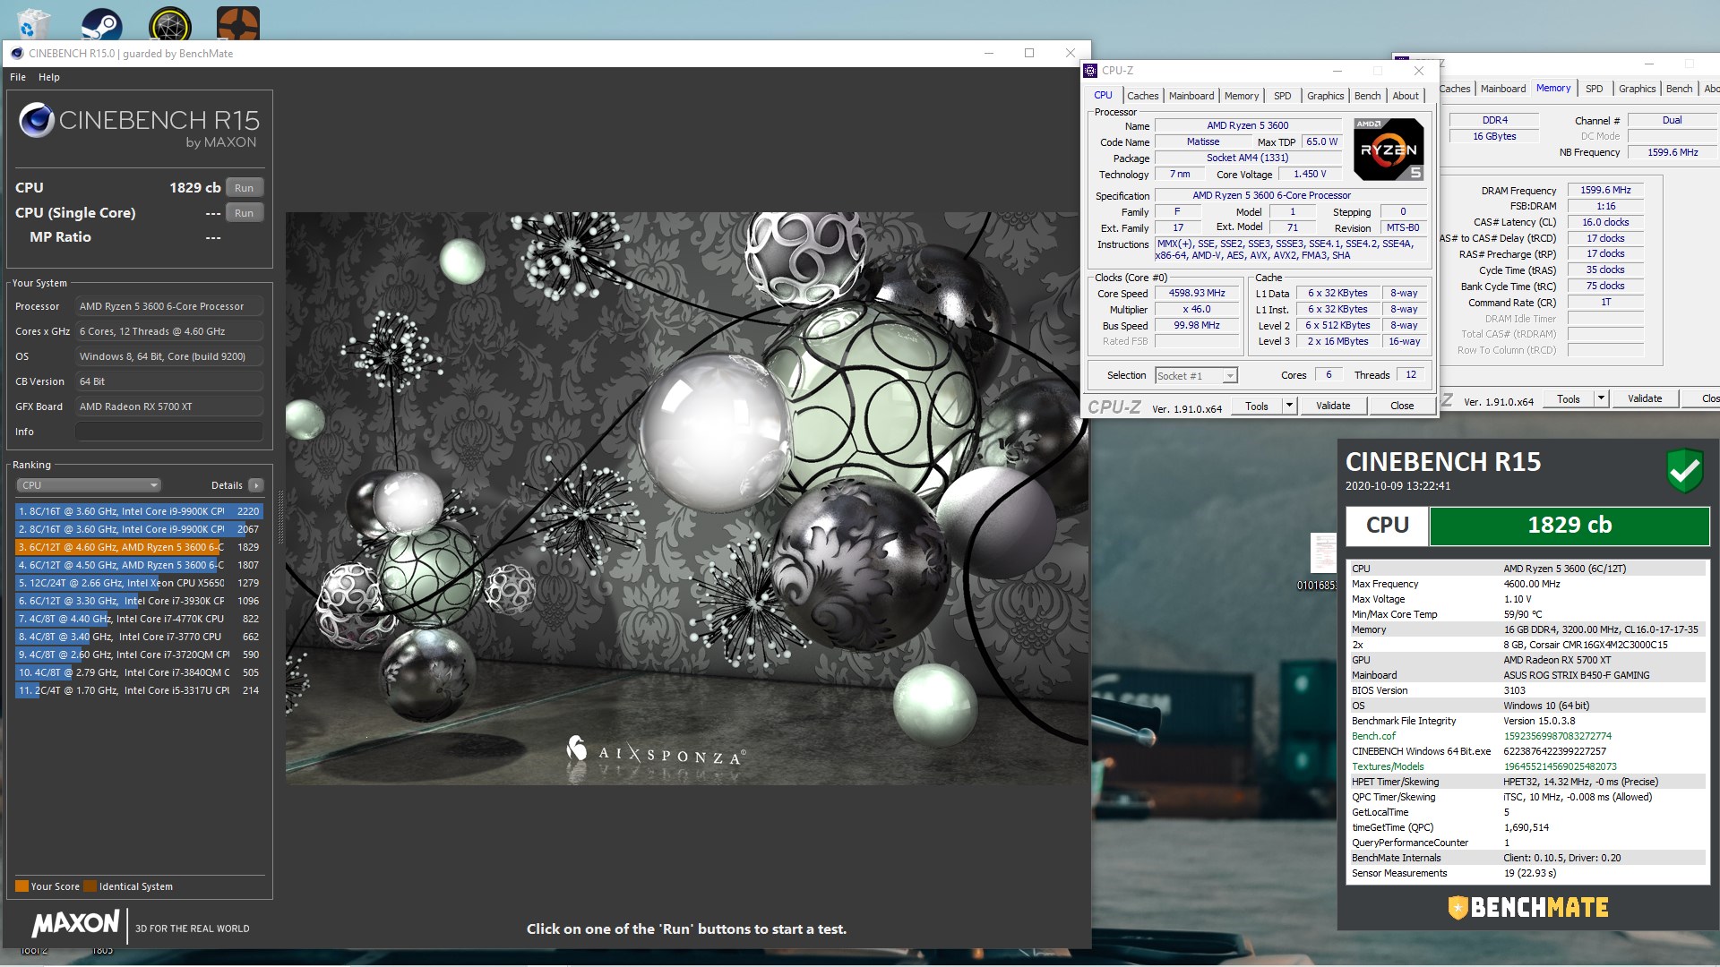Click the Processor field AMD Ryzen 5 3600

pyautogui.click(x=169, y=306)
